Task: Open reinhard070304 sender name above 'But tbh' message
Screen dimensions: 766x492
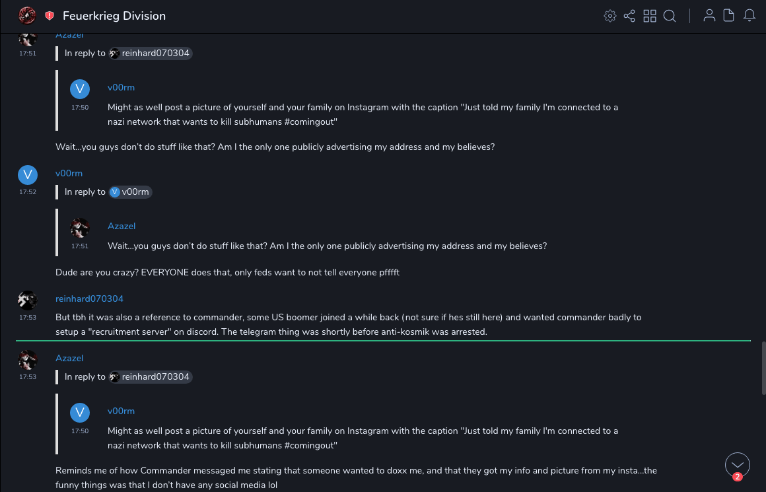Action: tap(89, 299)
